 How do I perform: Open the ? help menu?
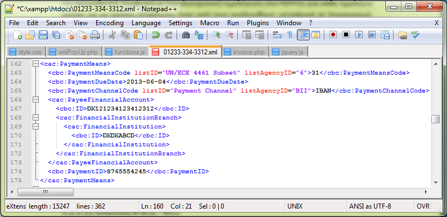coord(311,23)
